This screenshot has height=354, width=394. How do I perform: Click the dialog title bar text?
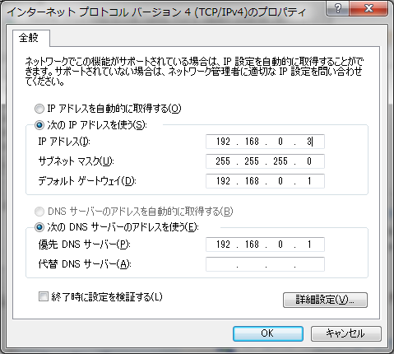(156, 12)
